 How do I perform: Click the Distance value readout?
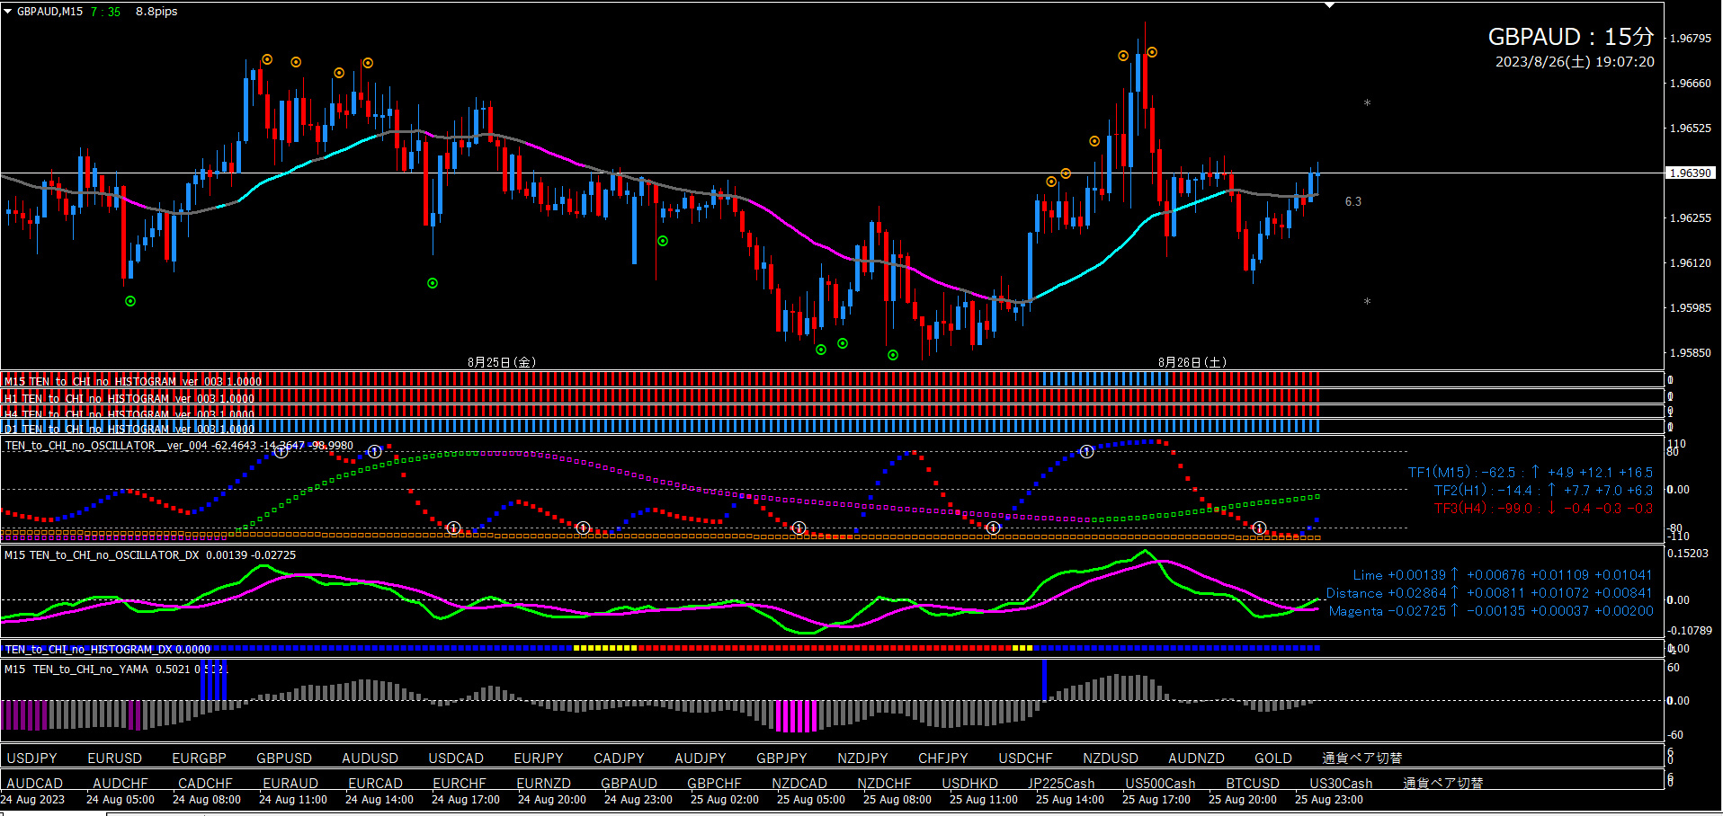click(x=1489, y=593)
